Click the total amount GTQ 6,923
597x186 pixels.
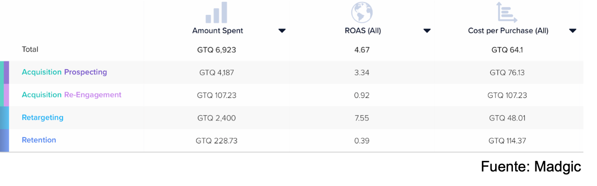[216, 49]
